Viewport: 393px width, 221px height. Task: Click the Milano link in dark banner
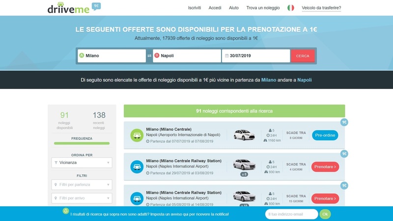tap(269, 80)
